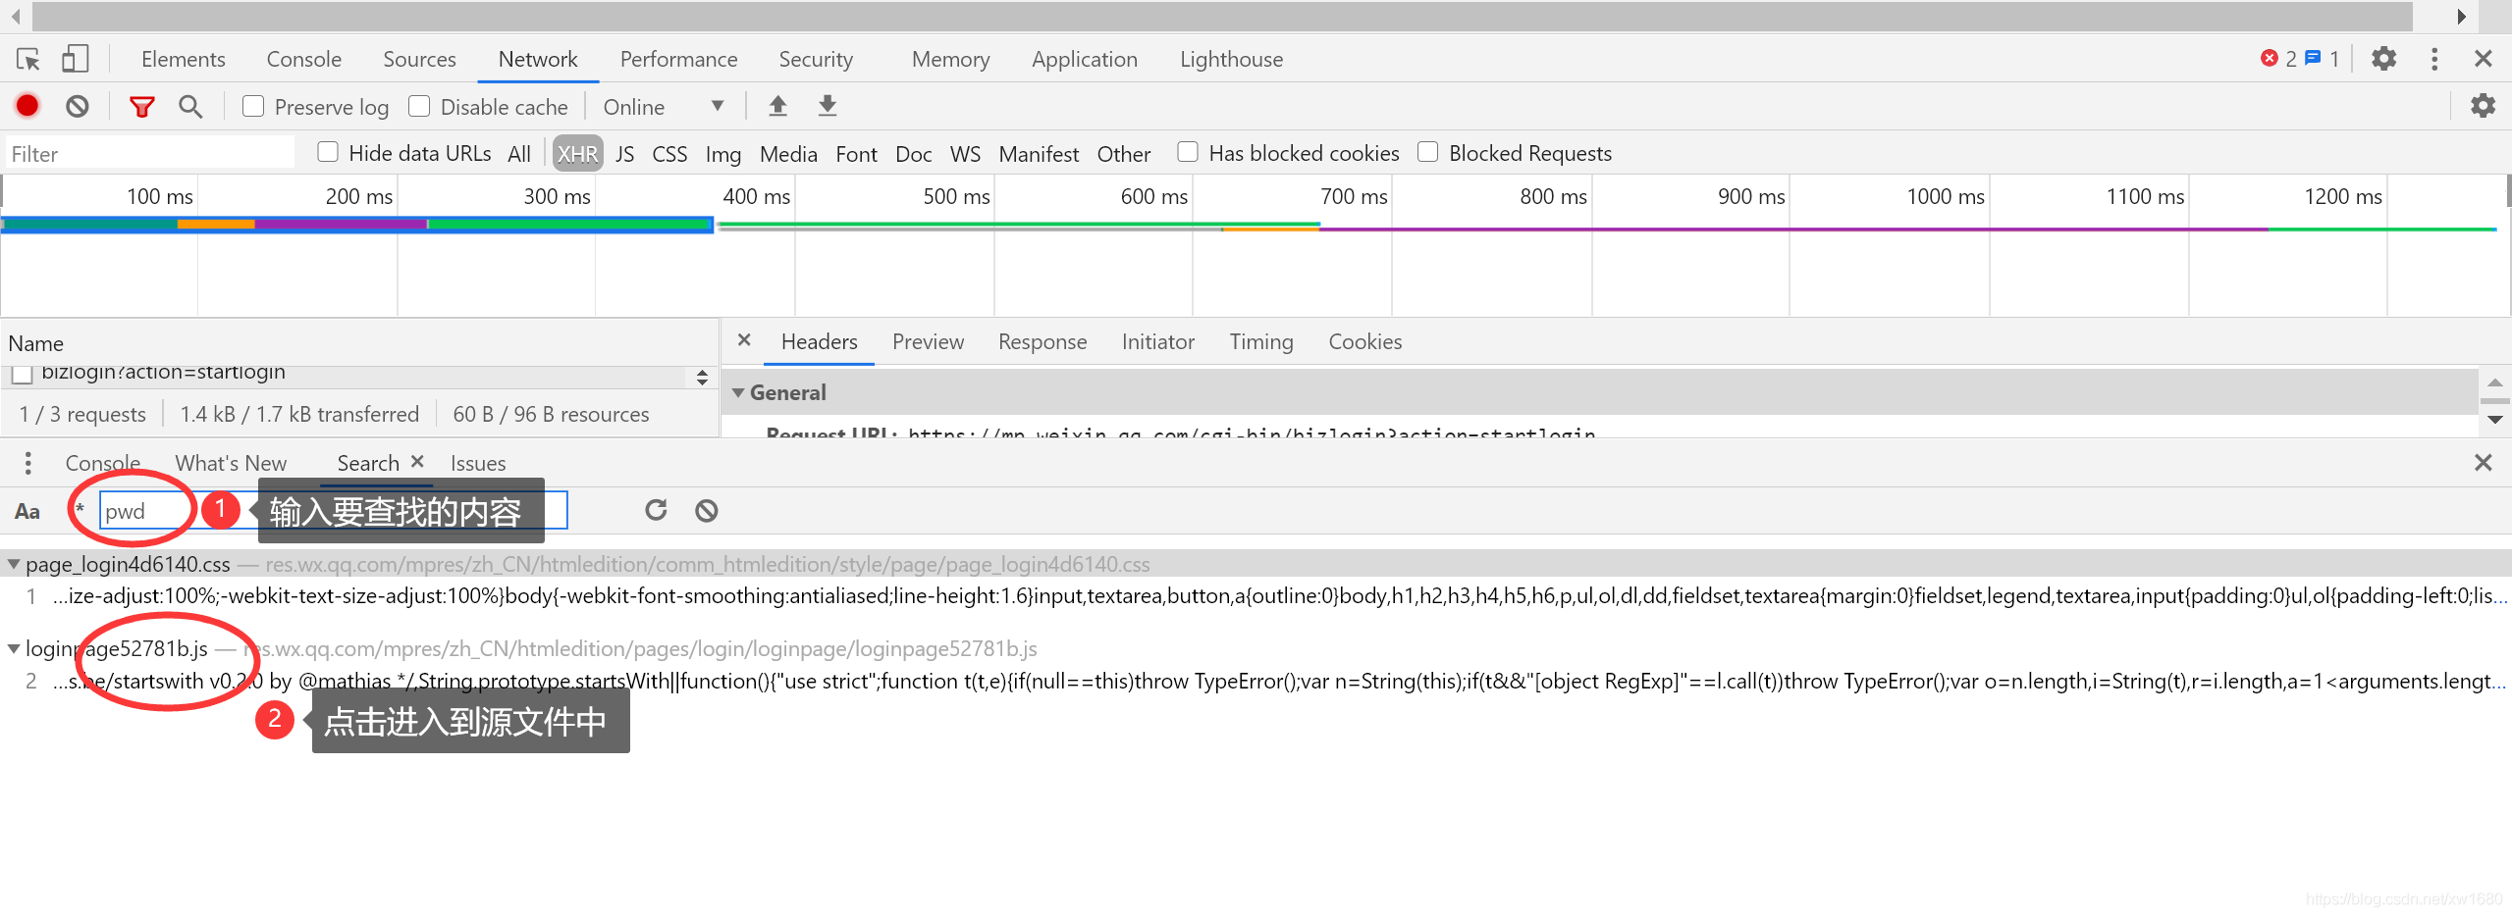Image resolution: width=2512 pixels, height=917 pixels.
Task: Open the network search magnifier
Action: pos(190,106)
